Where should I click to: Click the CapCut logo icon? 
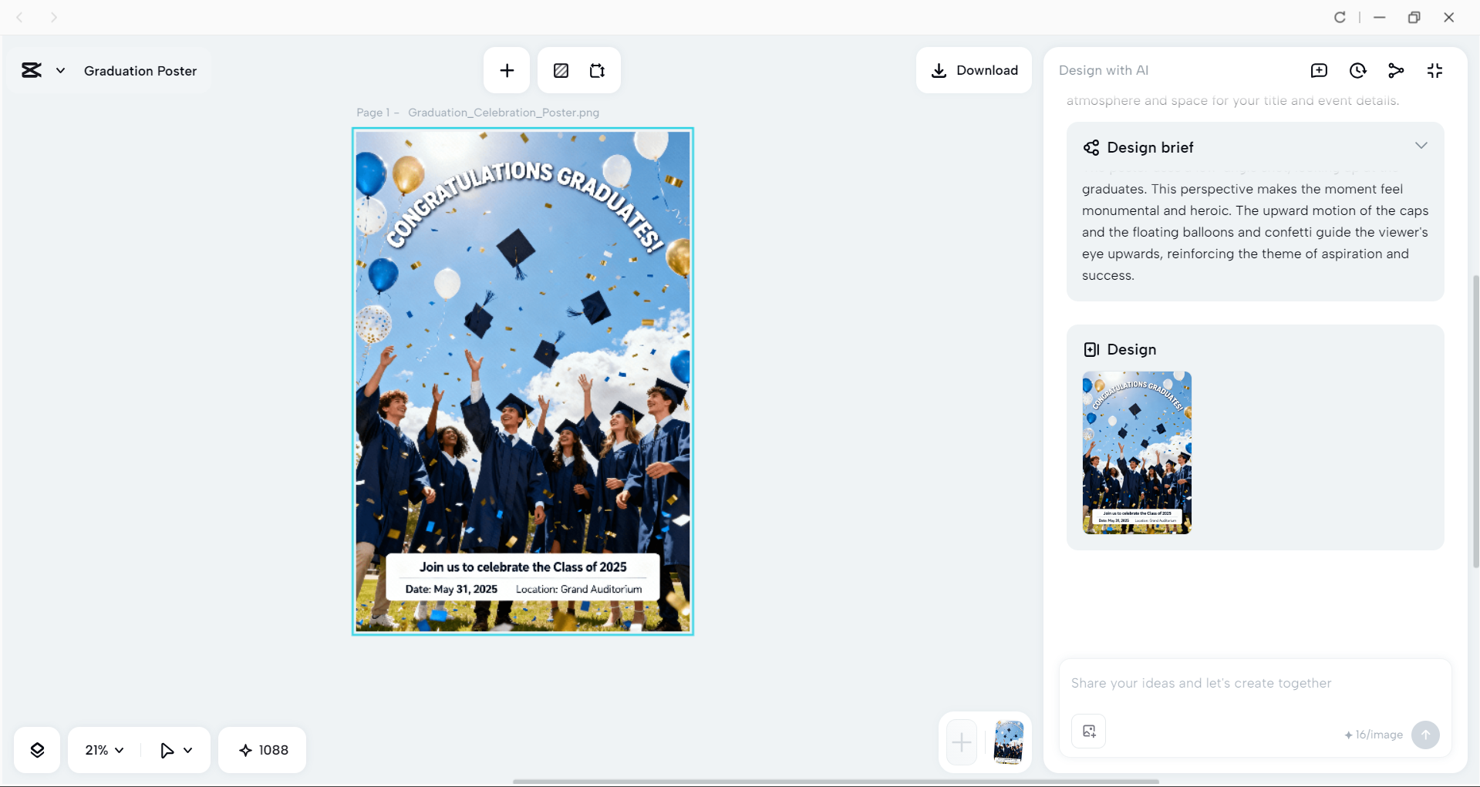30,70
